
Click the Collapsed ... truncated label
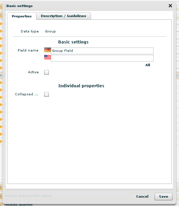(26, 94)
